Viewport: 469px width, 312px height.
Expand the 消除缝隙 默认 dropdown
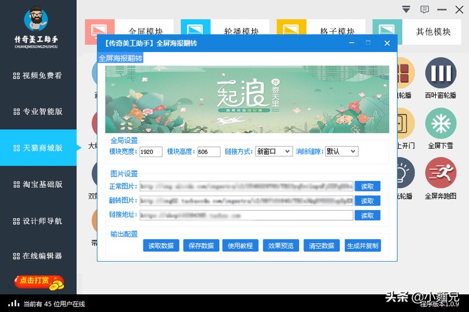[342, 152]
